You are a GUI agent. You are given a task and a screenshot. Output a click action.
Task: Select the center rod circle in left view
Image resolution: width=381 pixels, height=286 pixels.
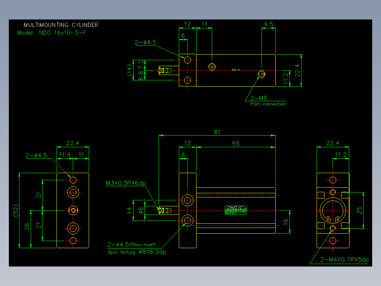[x=73, y=210]
